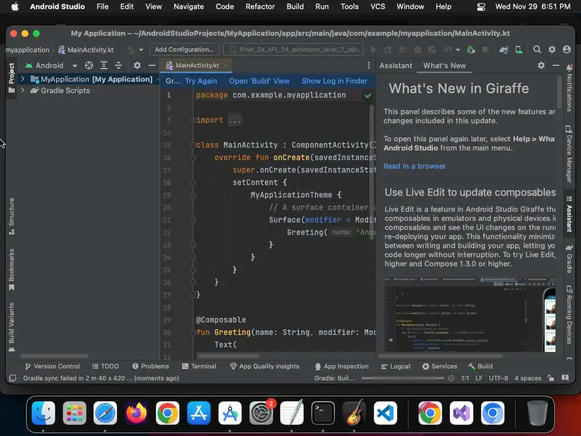
Task: Open editor tab three-dot options menu
Action: click(368, 66)
